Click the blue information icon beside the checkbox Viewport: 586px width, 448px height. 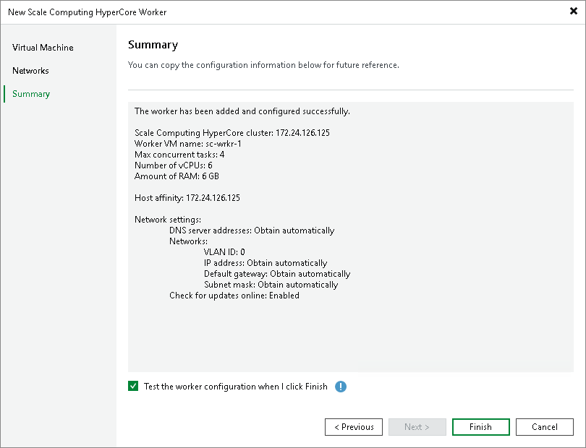coord(341,387)
